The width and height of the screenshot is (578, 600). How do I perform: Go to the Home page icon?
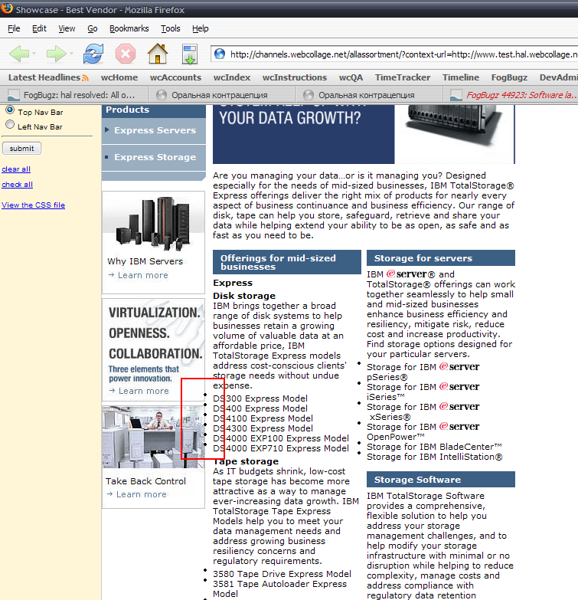click(x=158, y=54)
